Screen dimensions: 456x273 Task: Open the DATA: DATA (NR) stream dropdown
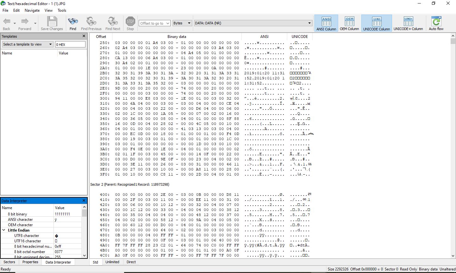(x=253, y=23)
